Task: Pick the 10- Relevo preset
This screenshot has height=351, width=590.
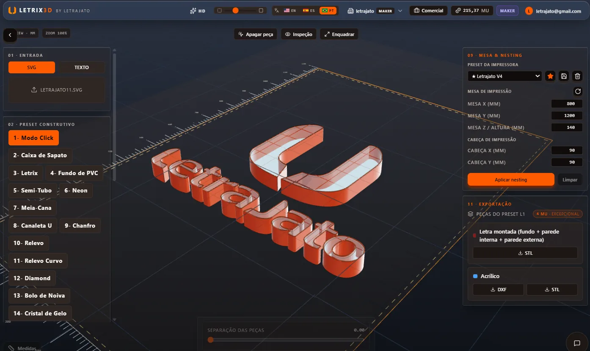Action: point(28,243)
